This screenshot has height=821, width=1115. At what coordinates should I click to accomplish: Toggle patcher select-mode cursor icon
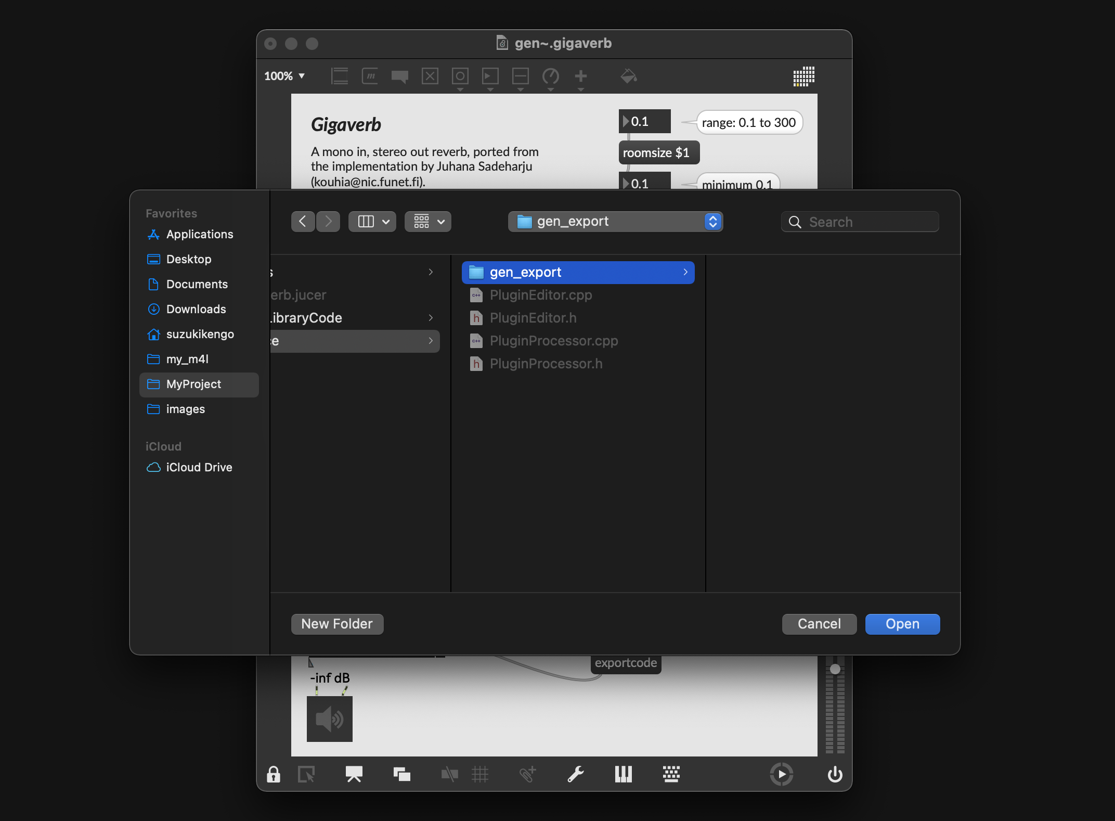click(x=306, y=774)
